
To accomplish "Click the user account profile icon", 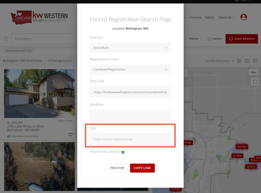I will pyautogui.click(x=244, y=17).
